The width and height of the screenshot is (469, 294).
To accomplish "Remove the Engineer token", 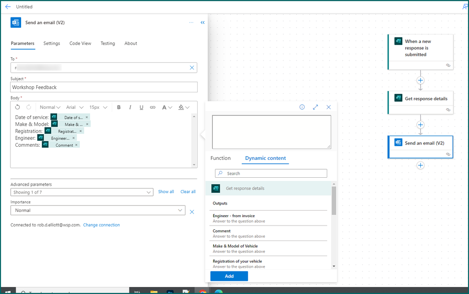I will [73, 138].
